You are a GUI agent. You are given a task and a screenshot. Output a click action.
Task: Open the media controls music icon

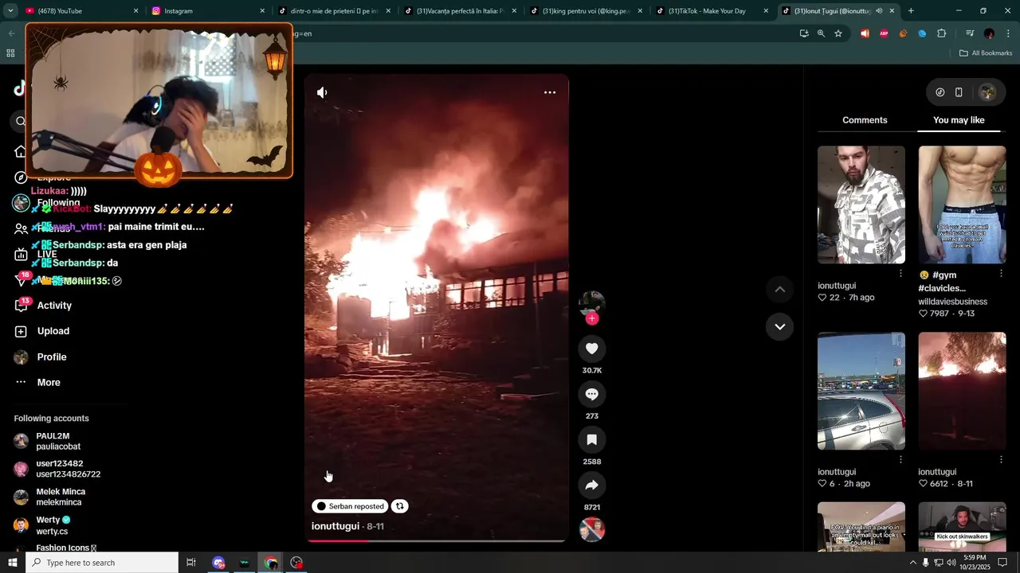[x=970, y=33]
